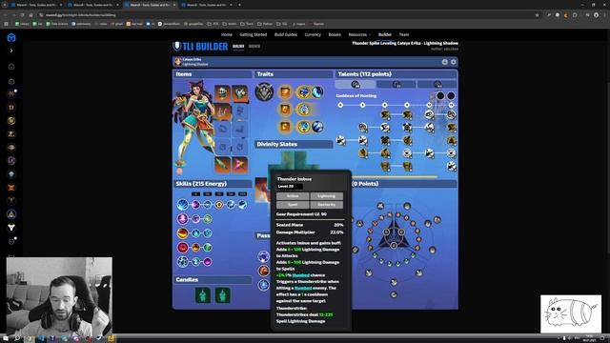Viewport: 610px width, 343px height.
Task: Click the round icon left of settings gear
Action: (445, 62)
